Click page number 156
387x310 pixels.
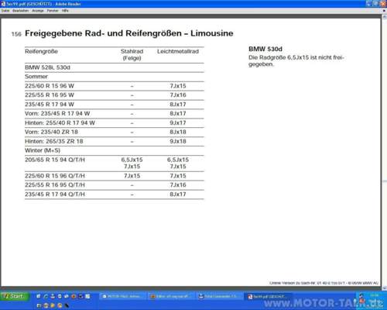tap(16, 34)
